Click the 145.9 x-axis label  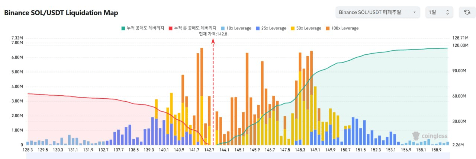255,150
